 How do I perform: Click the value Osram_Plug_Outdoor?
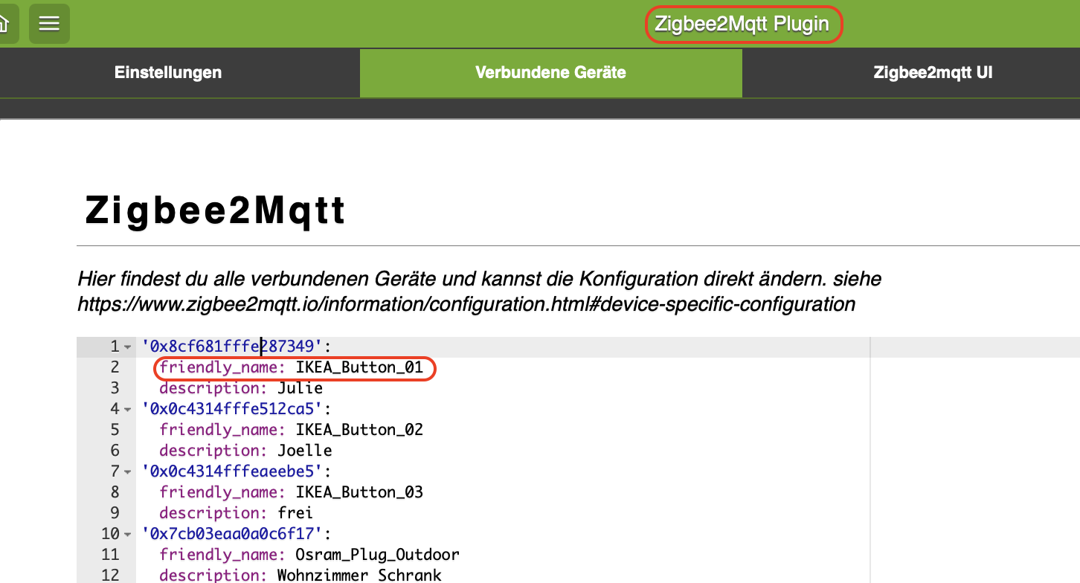[378, 555]
